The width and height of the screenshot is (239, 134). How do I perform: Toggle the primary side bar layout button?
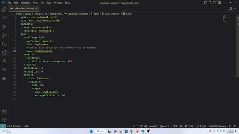205,3
